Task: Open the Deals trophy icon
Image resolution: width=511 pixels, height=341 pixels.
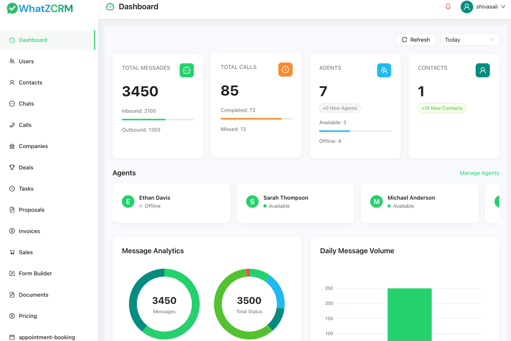Action: tap(12, 167)
